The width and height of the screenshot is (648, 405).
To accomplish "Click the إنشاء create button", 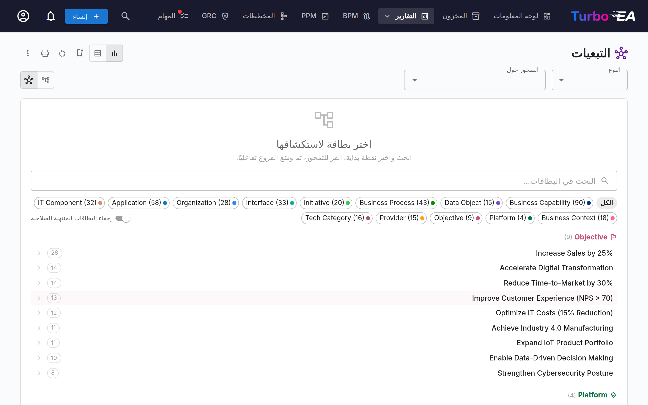I will [86, 16].
